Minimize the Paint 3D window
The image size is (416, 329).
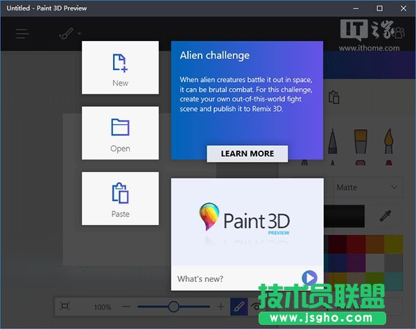(356, 8)
